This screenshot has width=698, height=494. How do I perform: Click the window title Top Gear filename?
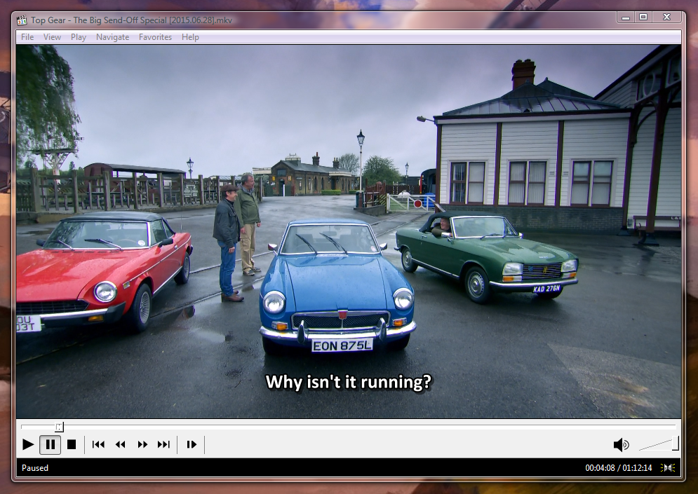[x=131, y=20]
